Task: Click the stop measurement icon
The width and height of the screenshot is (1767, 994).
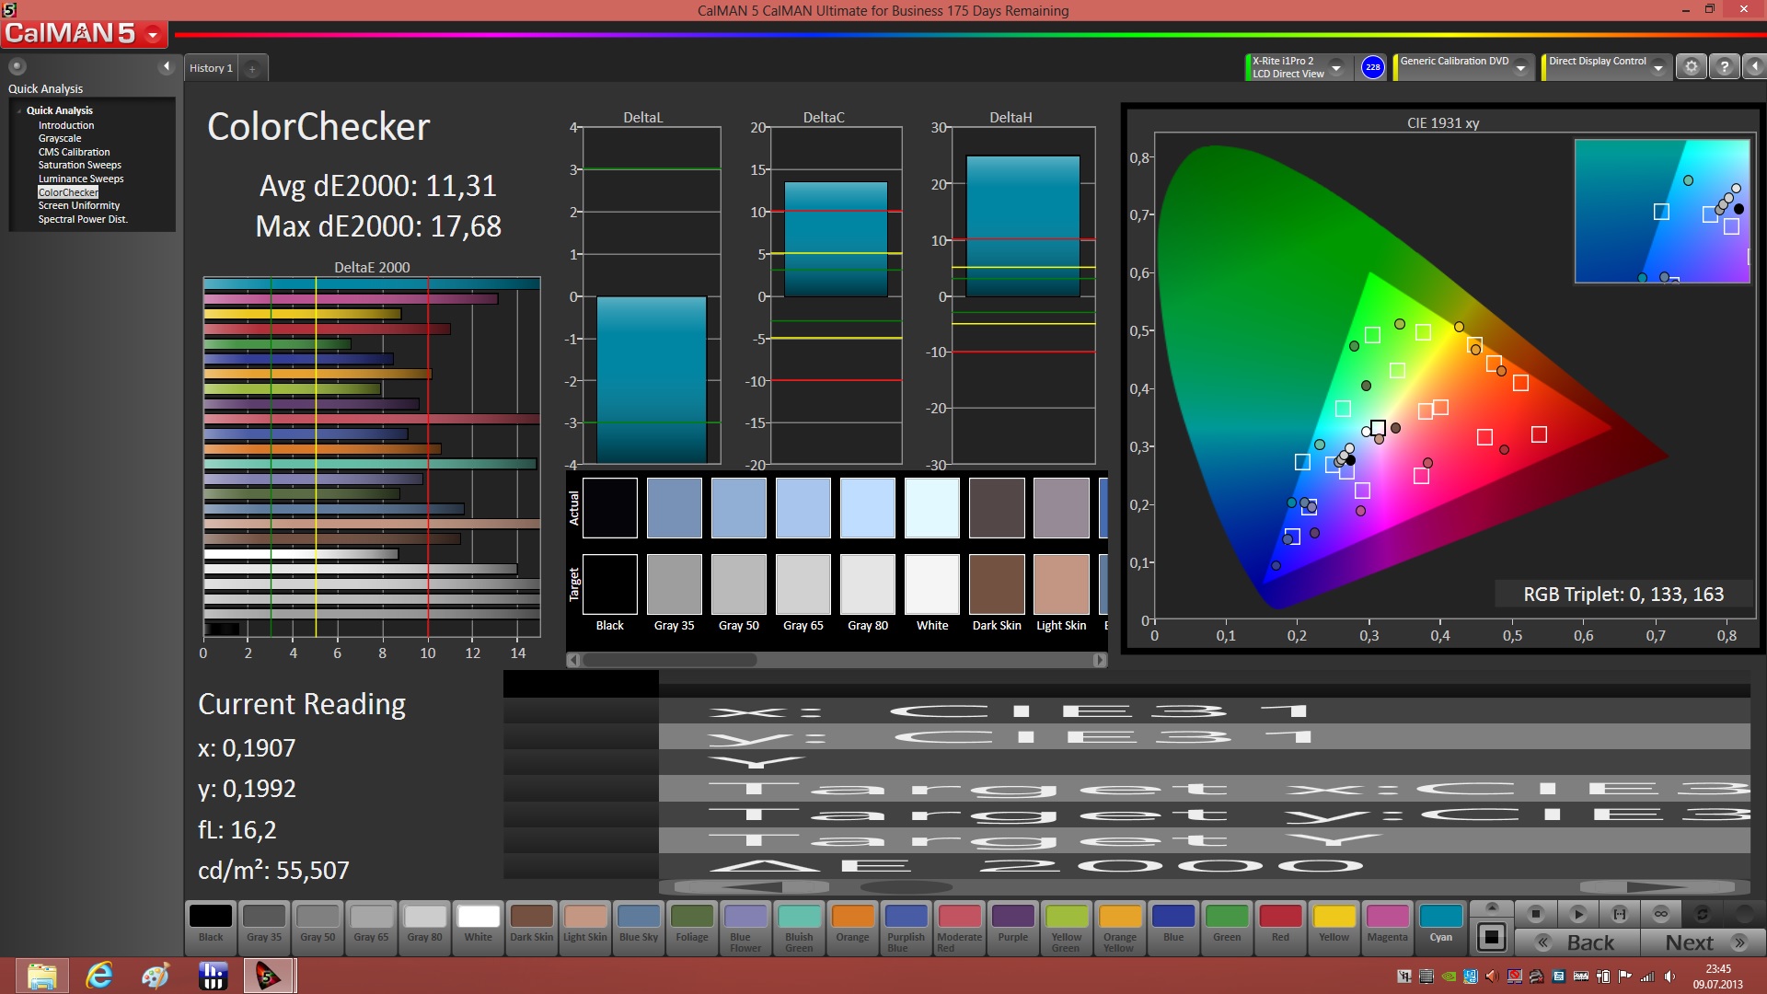Action: tap(1535, 914)
